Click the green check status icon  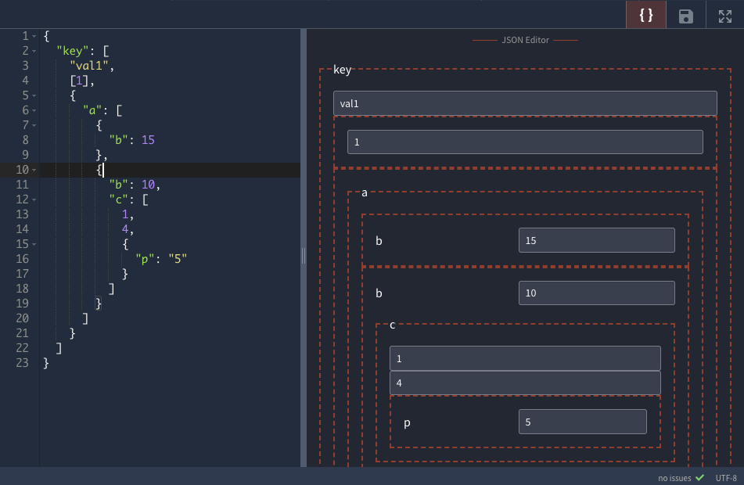pos(699,477)
